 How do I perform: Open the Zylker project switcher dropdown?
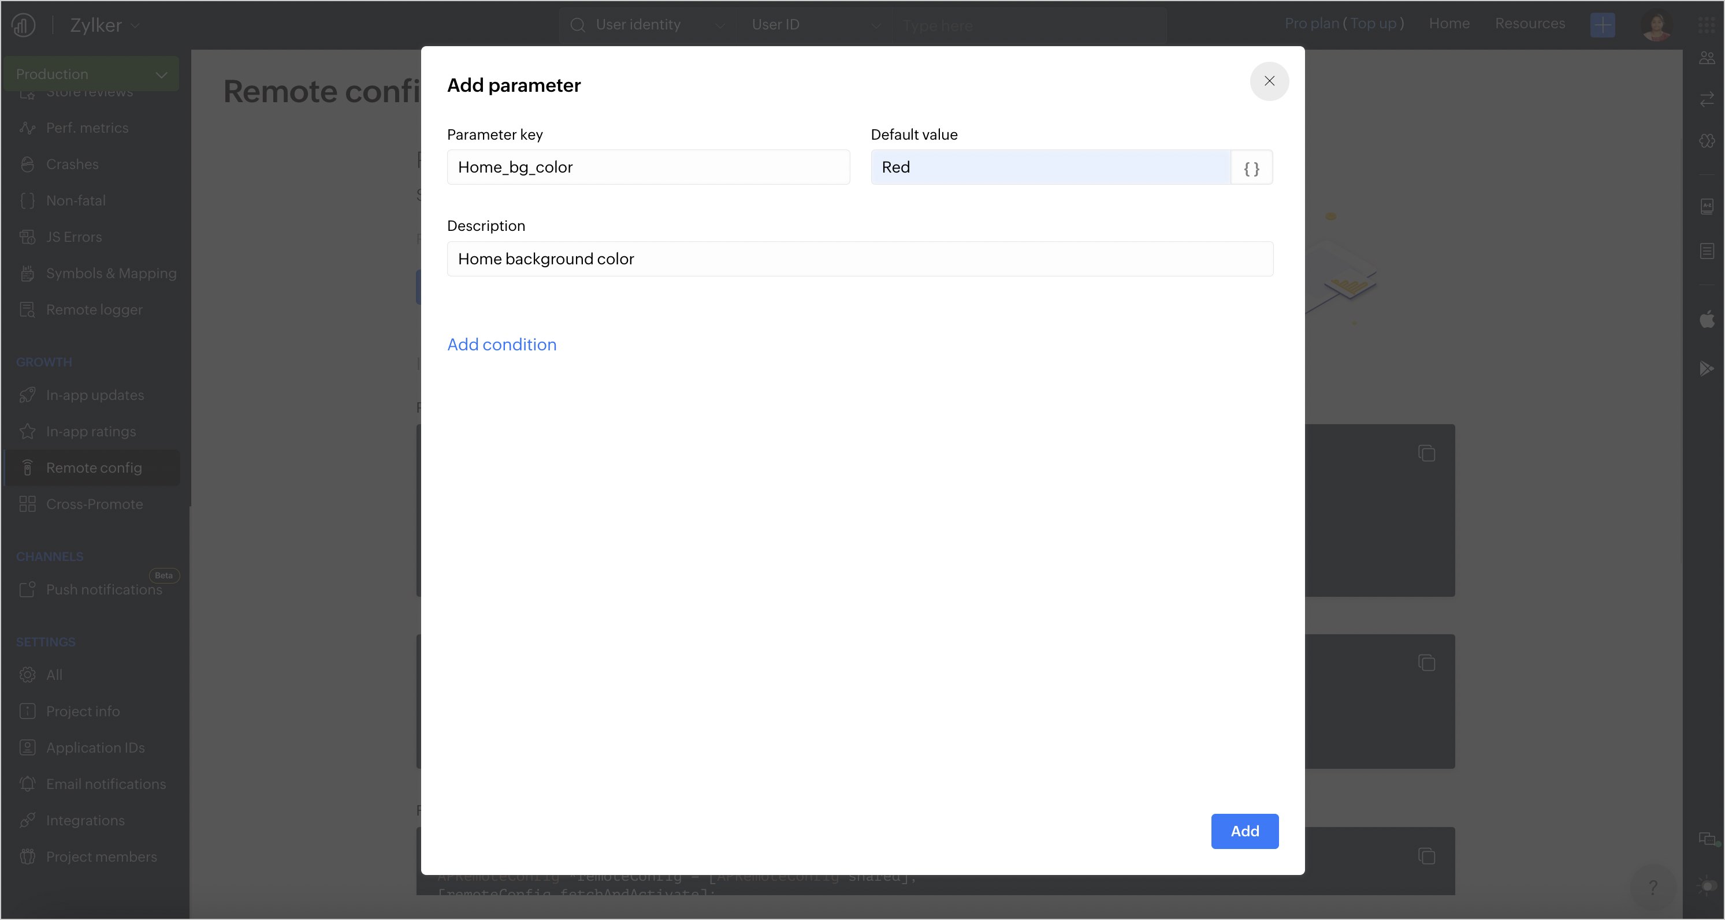tap(105, 25)
